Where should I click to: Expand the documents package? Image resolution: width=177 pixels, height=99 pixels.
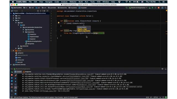(23, 30)
